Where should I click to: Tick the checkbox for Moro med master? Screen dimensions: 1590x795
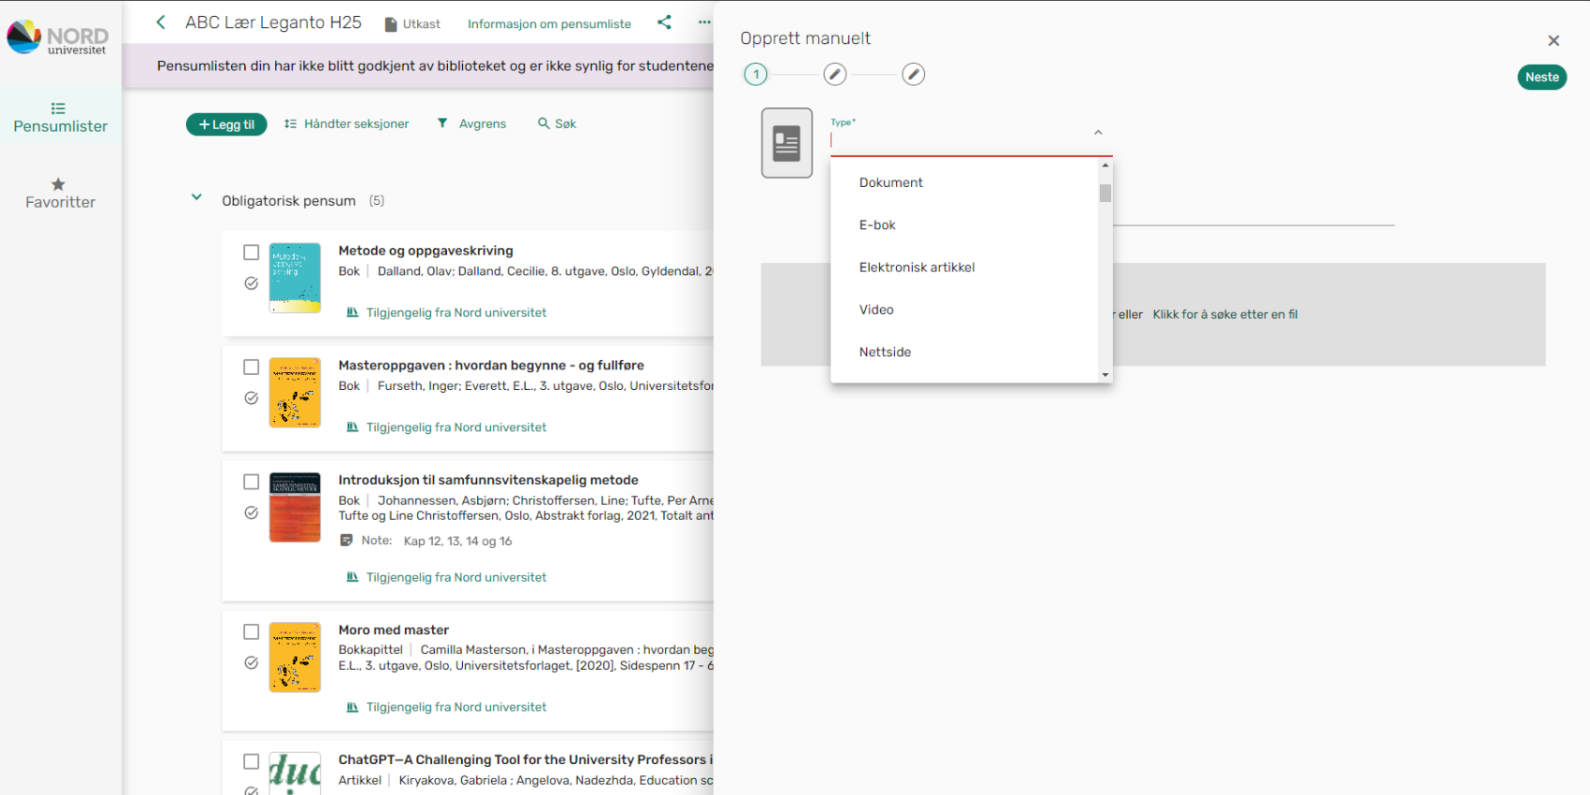click(x=251, y=632)
